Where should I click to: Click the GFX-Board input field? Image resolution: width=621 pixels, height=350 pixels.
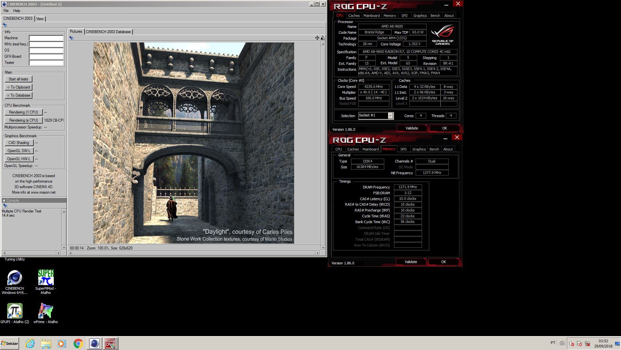click(x=46, y=56)
